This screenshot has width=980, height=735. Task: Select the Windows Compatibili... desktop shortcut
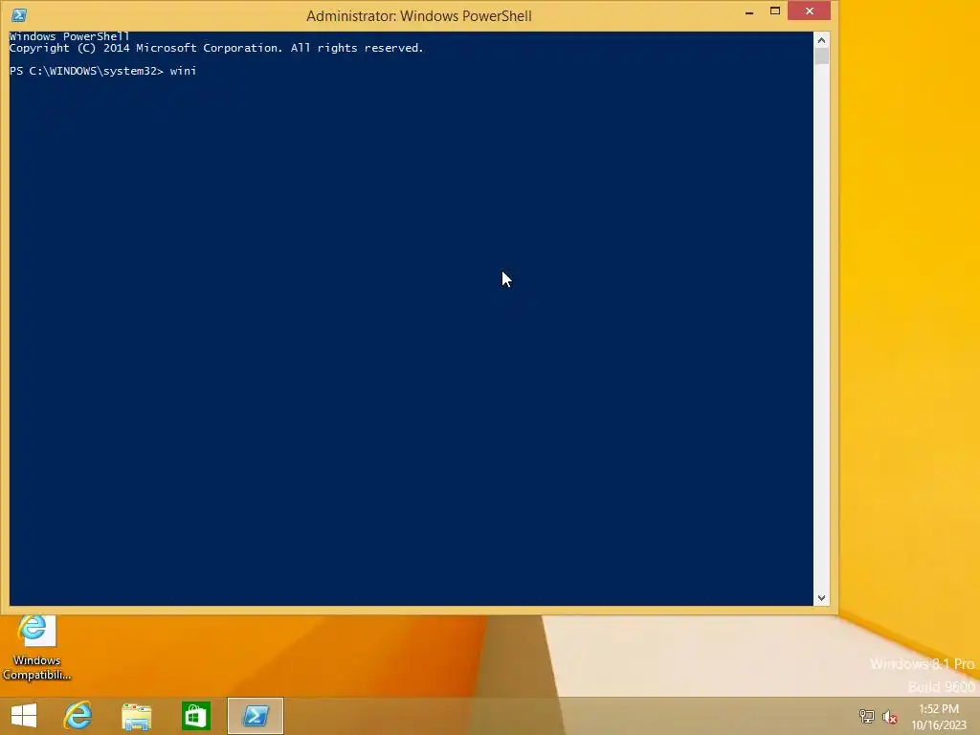[x=36, y=648]
